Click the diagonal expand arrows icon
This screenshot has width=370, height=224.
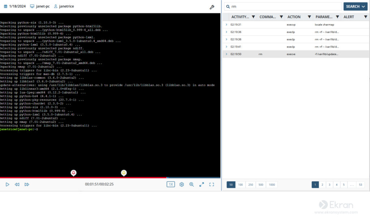click(202, 184)
